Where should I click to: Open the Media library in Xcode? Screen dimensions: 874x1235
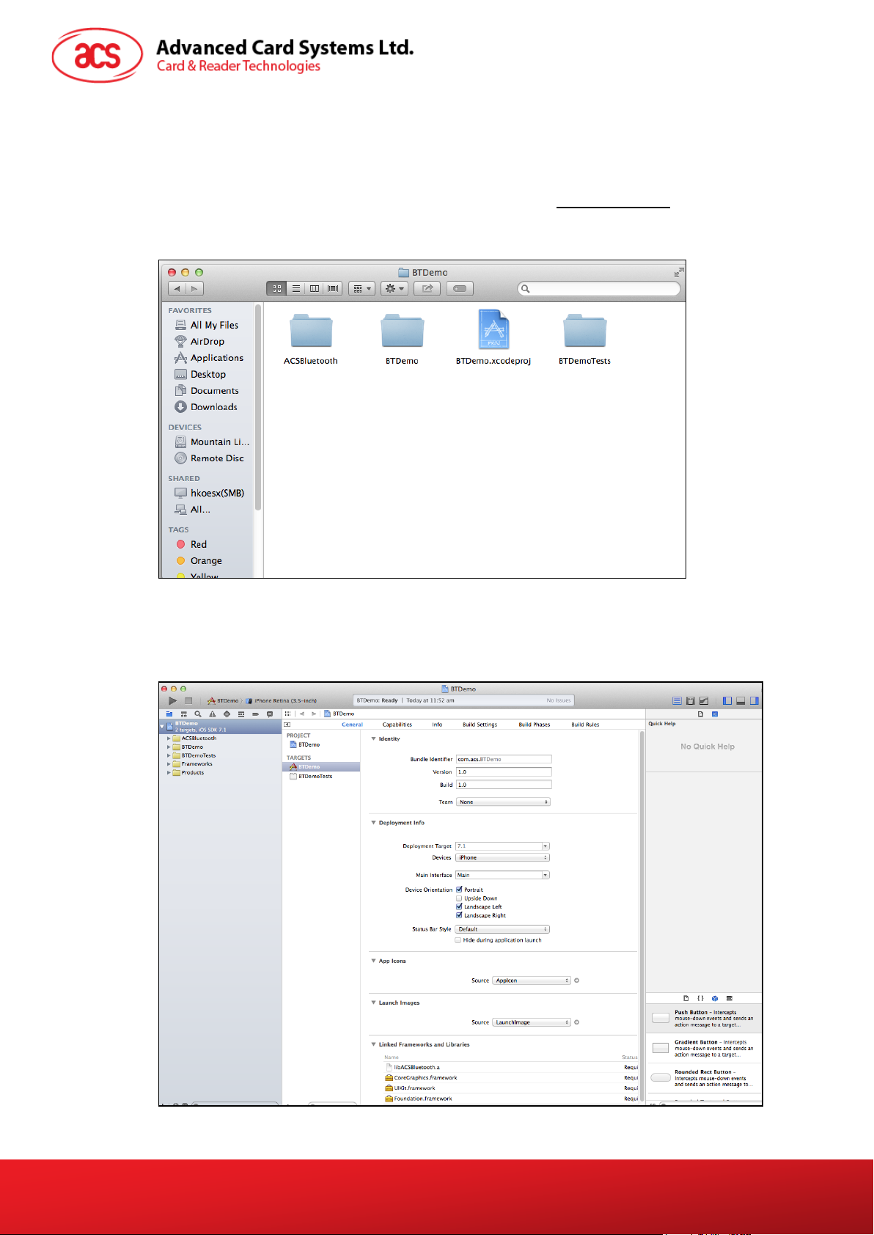click(x=730, y=998)
